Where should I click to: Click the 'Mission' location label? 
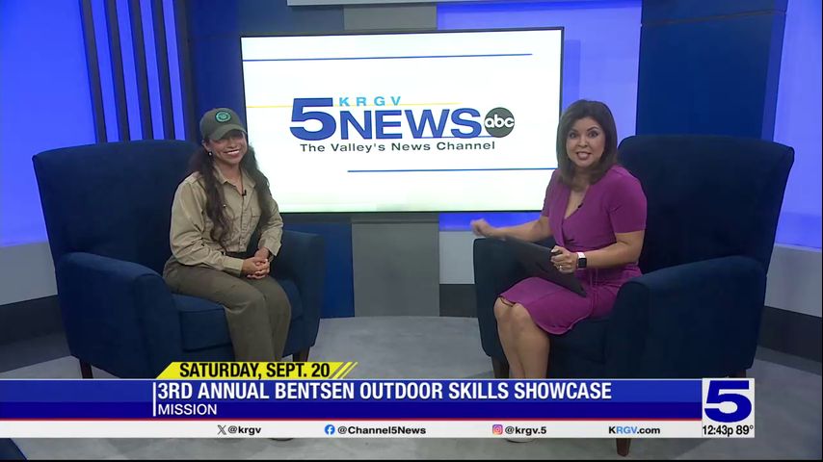(x=180, y=410)
